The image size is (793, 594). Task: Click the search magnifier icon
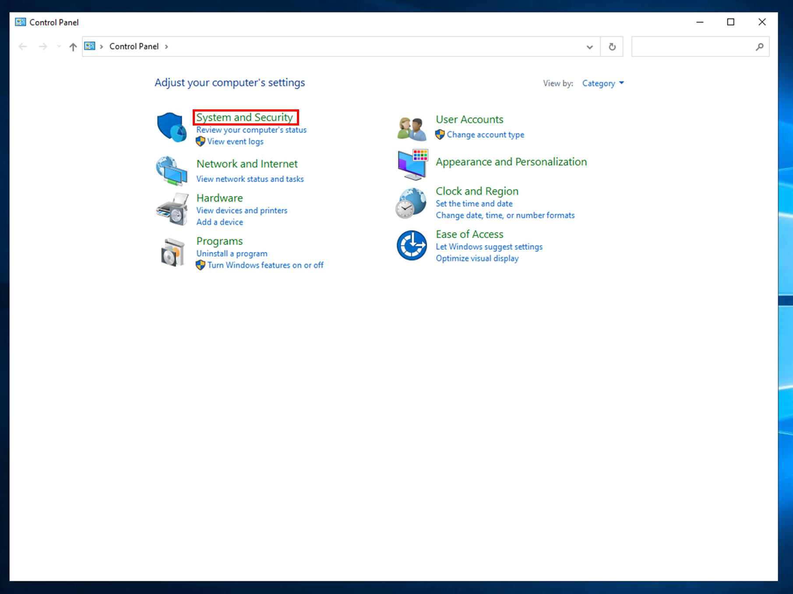coord(760,46)
